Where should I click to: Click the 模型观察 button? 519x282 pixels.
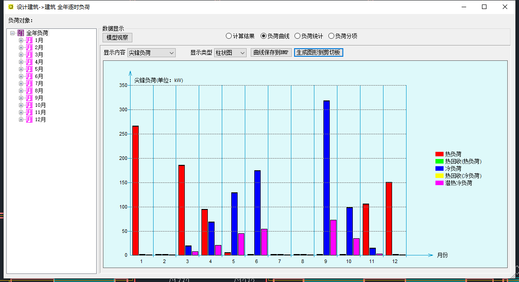(x=117, y=37)
